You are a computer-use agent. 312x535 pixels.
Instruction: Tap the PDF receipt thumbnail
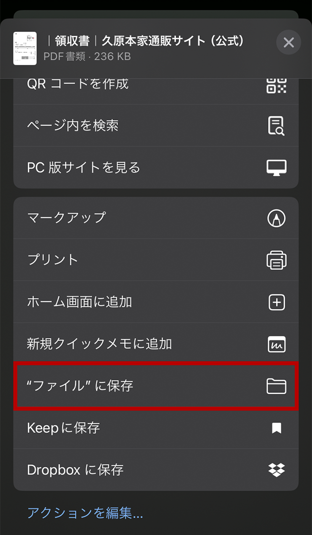pyautogui.click(x=25, y=48)
